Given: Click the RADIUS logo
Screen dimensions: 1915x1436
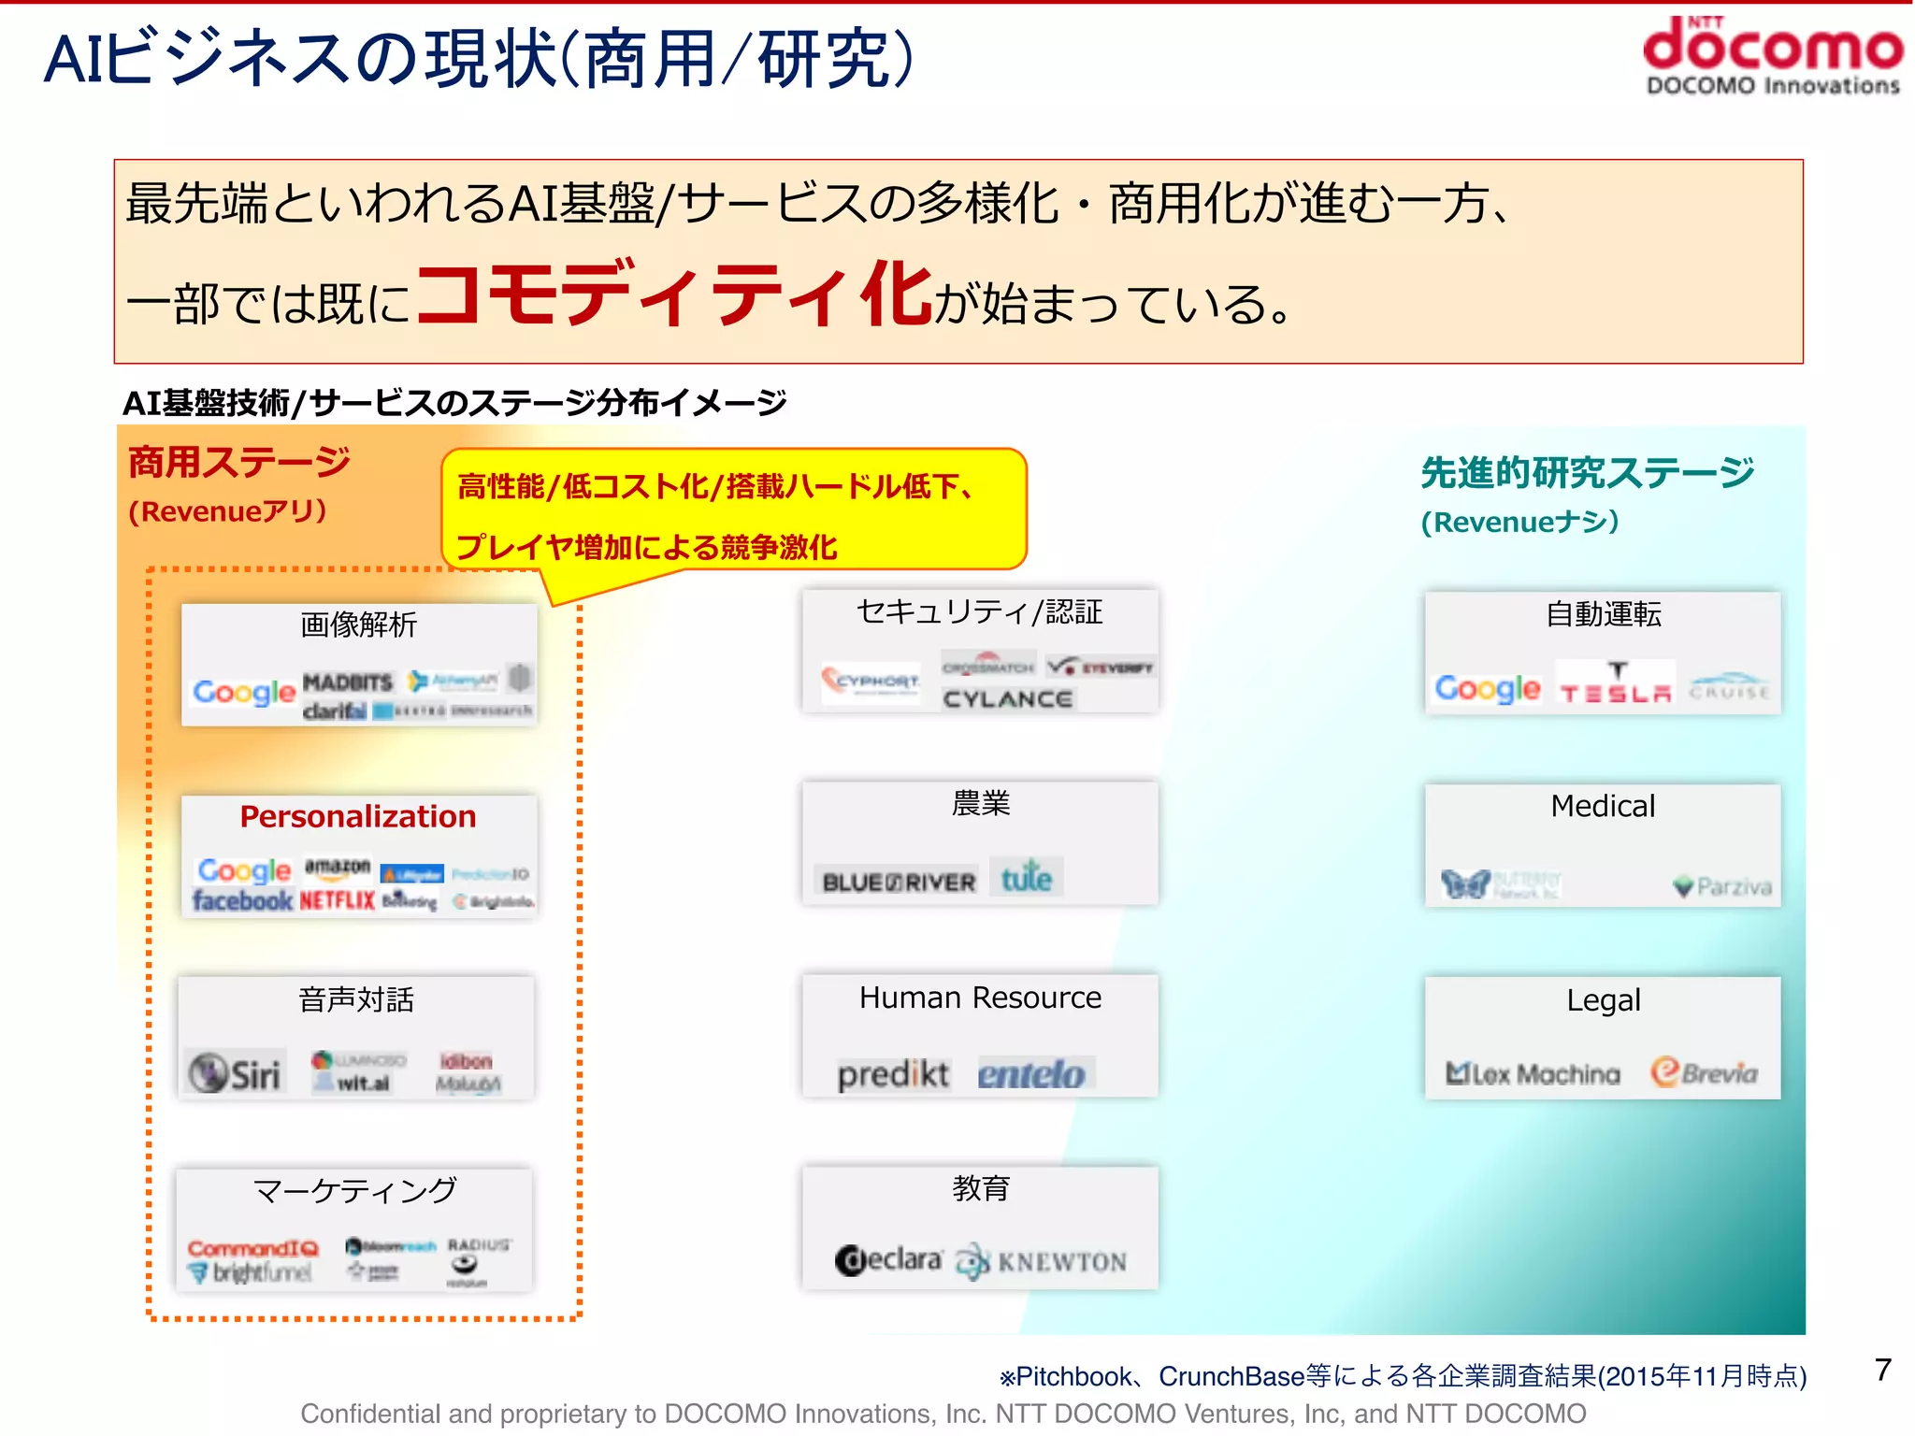Looking at the screenshot, I should [x=479, y=1245].
